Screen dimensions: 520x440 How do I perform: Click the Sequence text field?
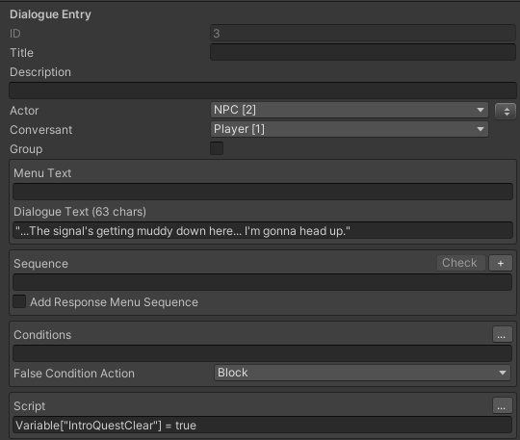pyautogui.click(x=263, y=282)
